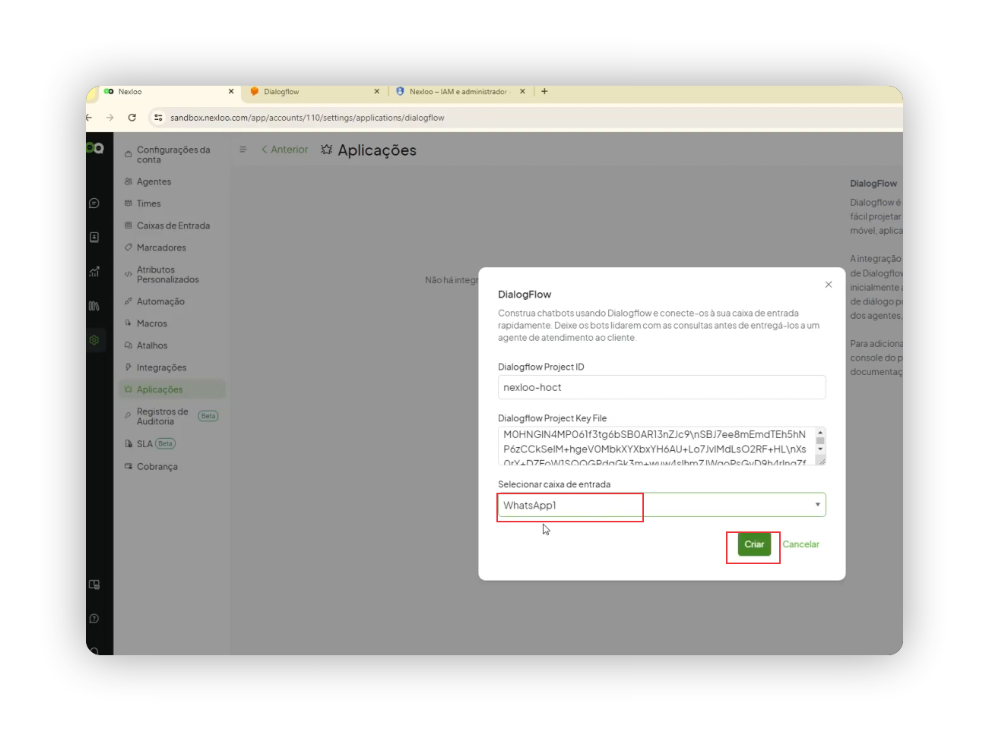Image resolution: width=989 pixels, height=741 pixels.
Task: Open Registros de Auditoria settings
Action: [x=162, y=416]
